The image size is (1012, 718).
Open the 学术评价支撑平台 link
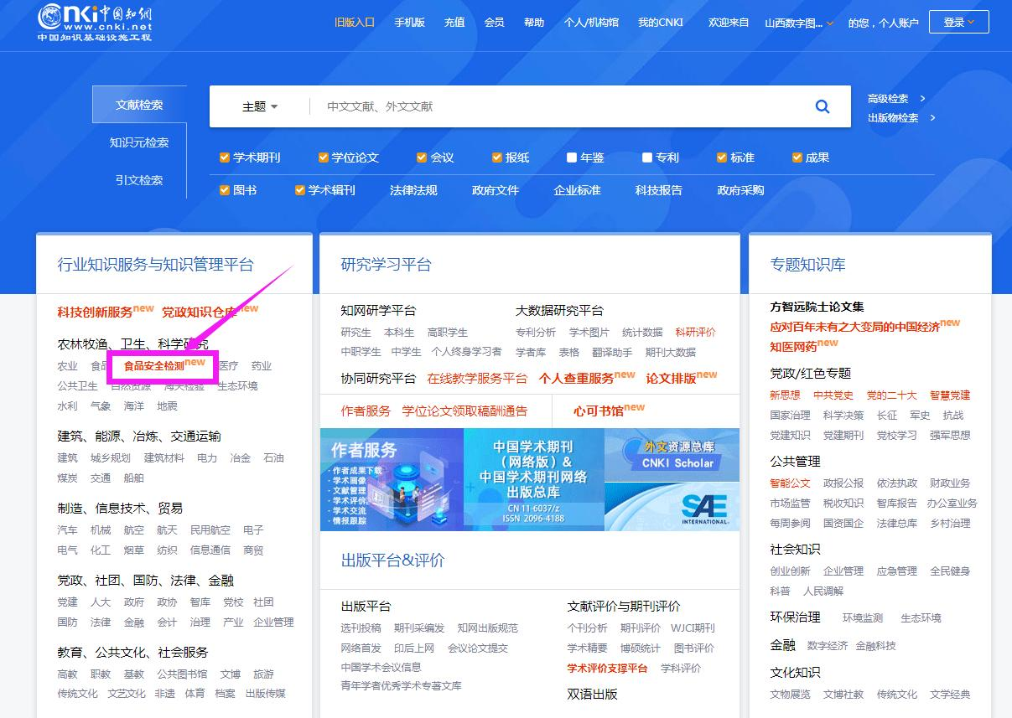(x=607, y=668)
